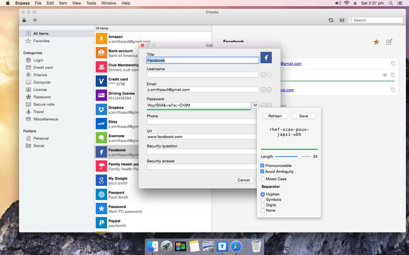This screenshot has height=255, width=409.
Task: Click Cancel in the Edit dialog
Action: click(x=244, y=180)
